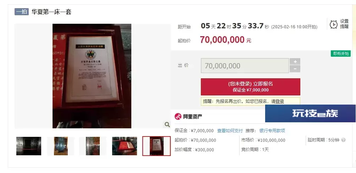Image resolution: width=356 pixels, height=173 pixels.
Task: Click the 一拍 auction round badge
Action: click(x=22, y=12)
